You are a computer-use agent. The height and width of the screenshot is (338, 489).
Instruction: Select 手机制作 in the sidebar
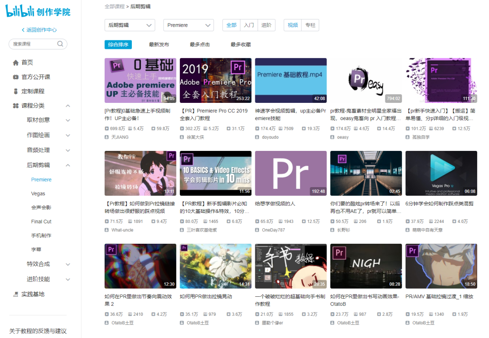(x=41, y=236)
